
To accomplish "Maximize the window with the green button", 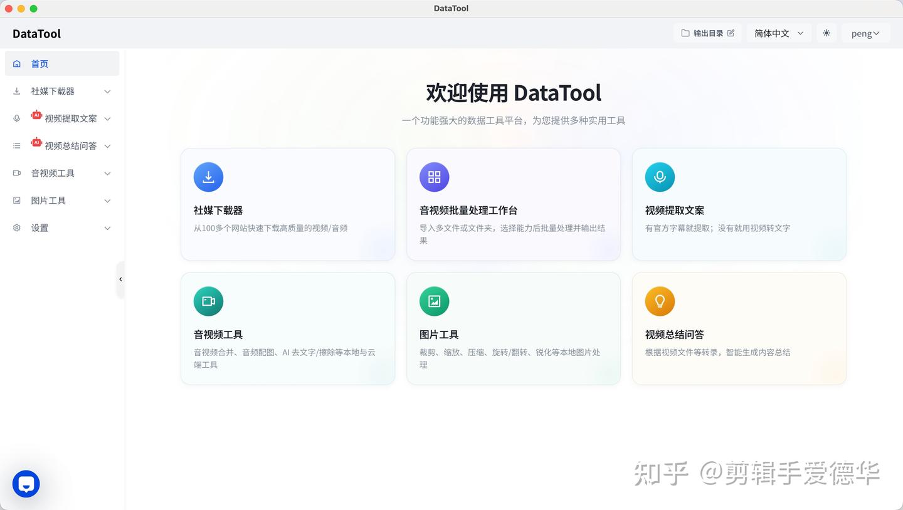I will click(x=34, y=9).
